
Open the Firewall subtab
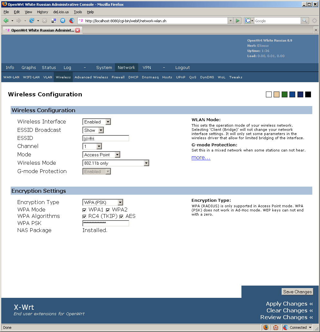(118, 77)
